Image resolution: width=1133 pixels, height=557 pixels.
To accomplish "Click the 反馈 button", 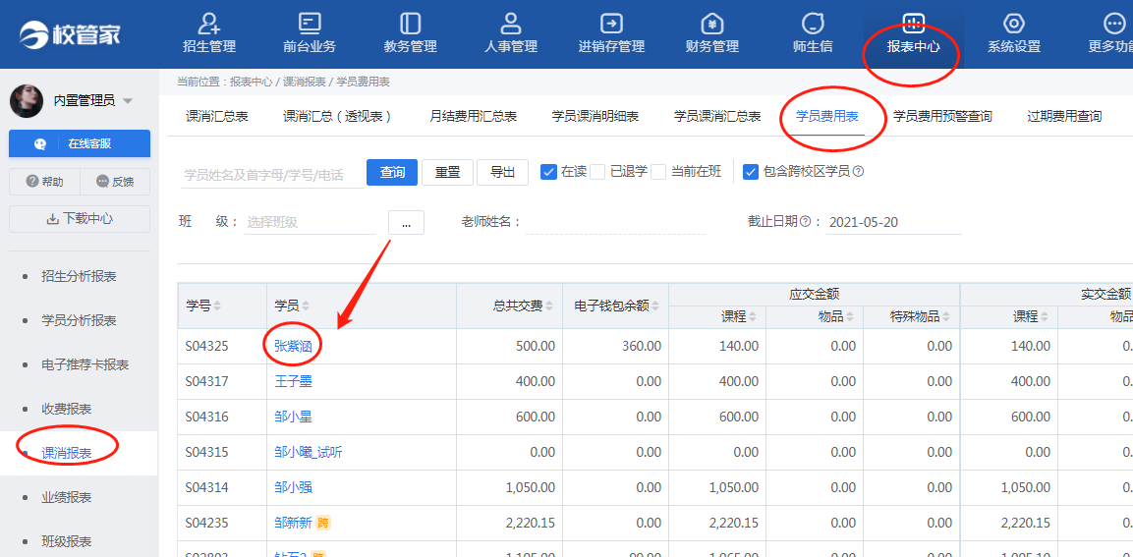I will pyautogui.click(x=115, y=182).
